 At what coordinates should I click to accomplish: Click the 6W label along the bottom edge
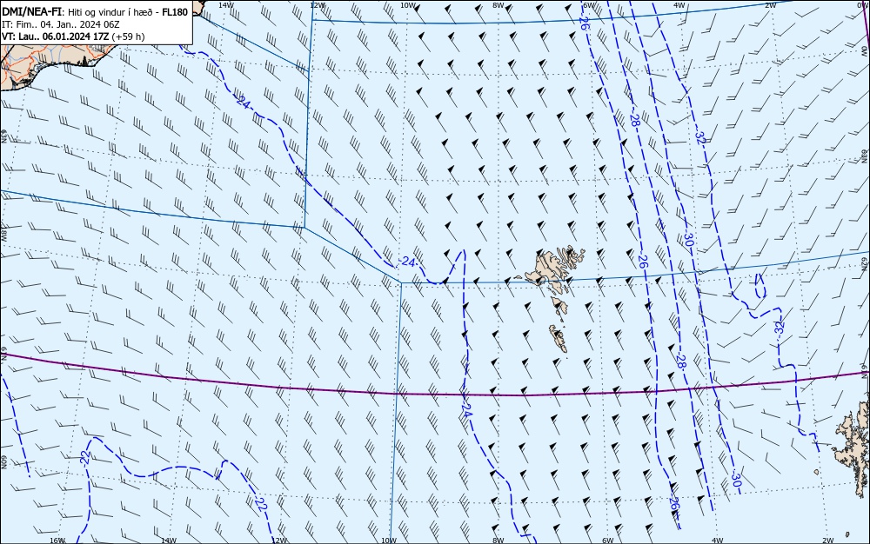607,541
